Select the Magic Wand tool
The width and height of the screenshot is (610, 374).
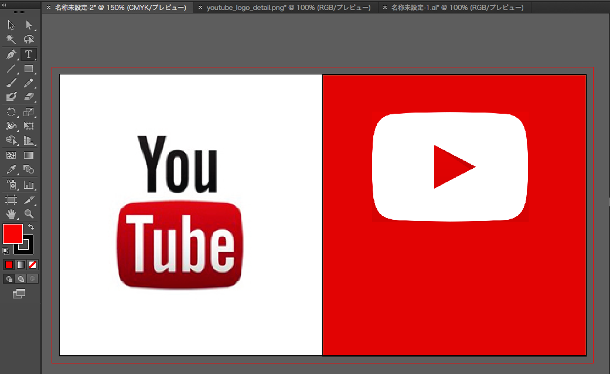click(11, 39)
